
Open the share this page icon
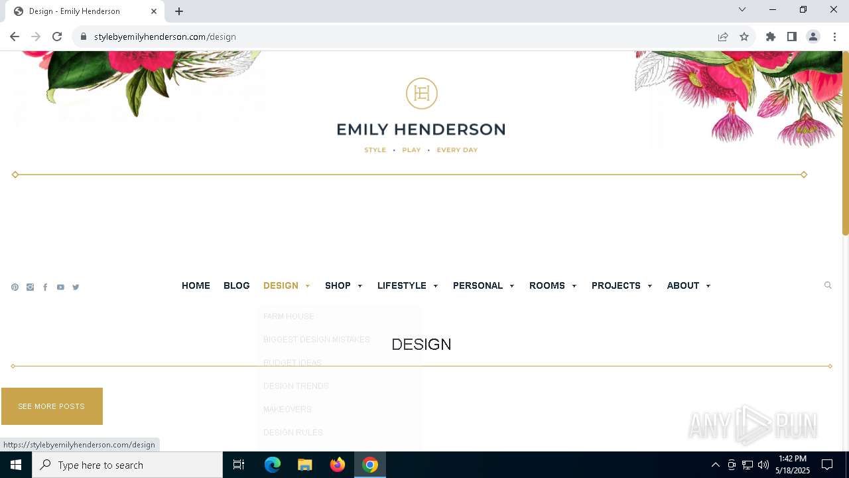tap(723, 37)
